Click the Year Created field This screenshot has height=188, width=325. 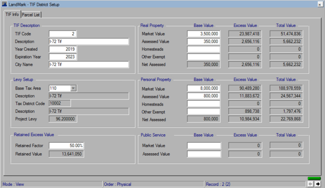62,49
